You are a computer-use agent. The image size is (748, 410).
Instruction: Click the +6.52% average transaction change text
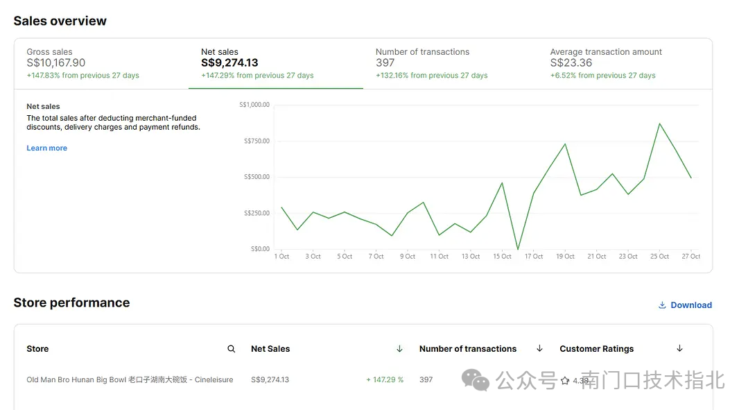pos(603,76)
